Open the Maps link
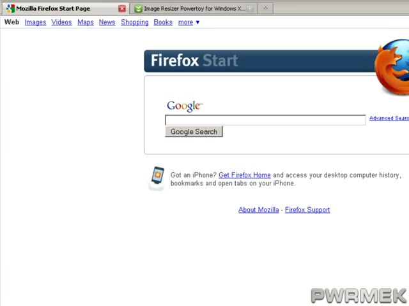This screenshot has width=409, height=306. pos(86,22)
